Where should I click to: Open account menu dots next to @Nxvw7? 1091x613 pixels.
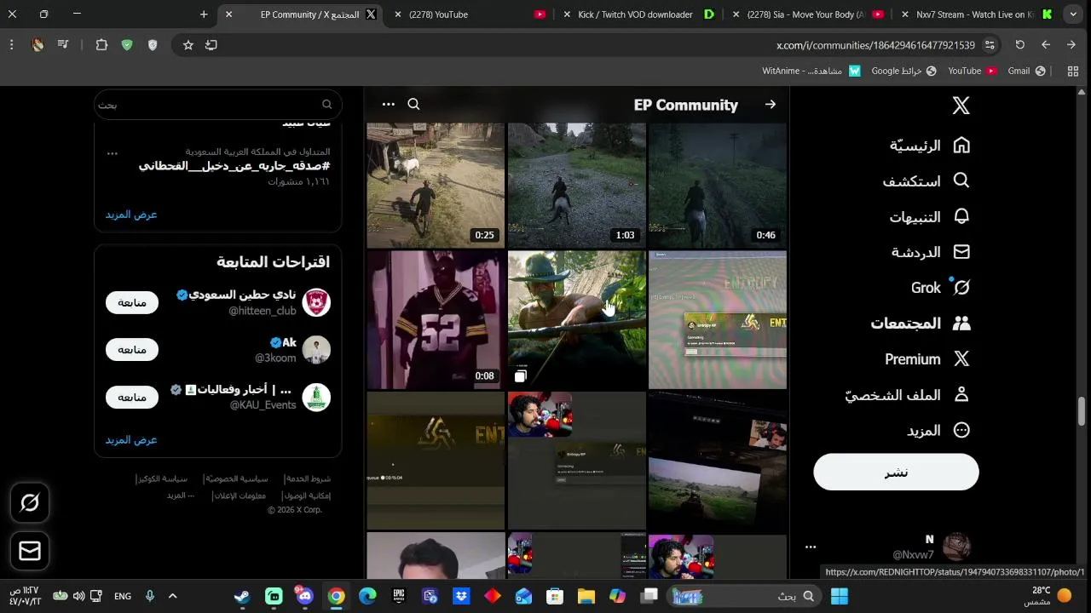click(811, 547)
